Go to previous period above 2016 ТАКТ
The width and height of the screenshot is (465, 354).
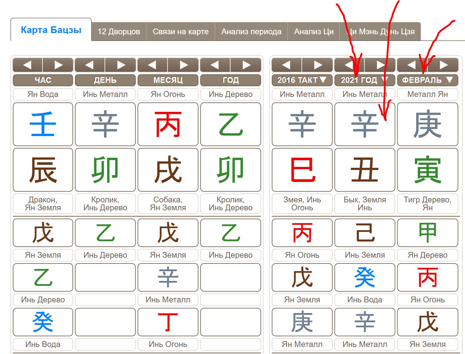(x=286, y=65)
